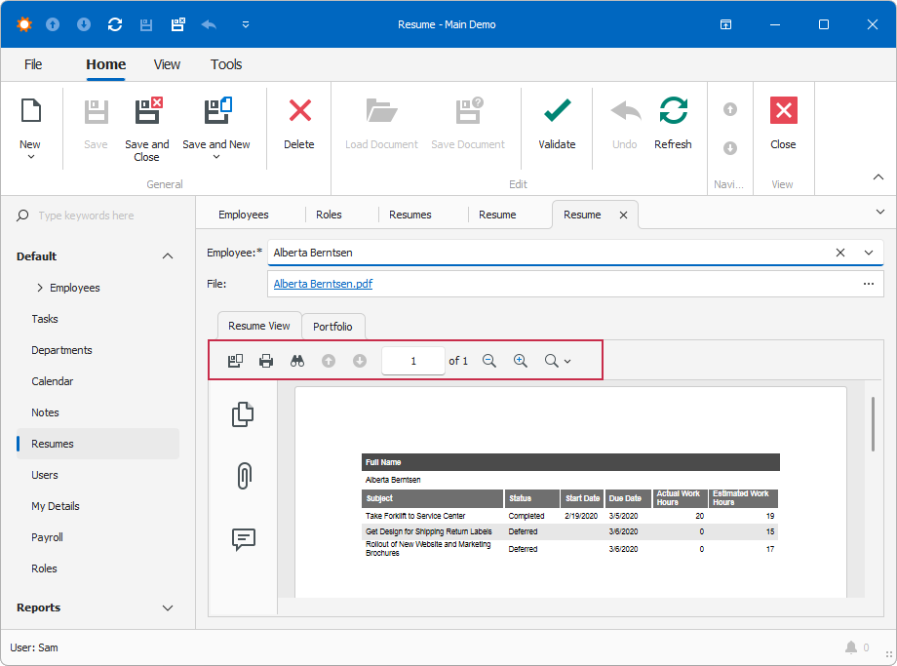Viewport: 897px width, 666px height.
Task: Switch to the Portfolio tab
Action: tap(331, 326)
